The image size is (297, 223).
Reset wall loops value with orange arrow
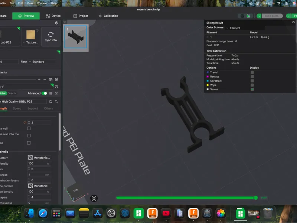(x=25, y=123)
